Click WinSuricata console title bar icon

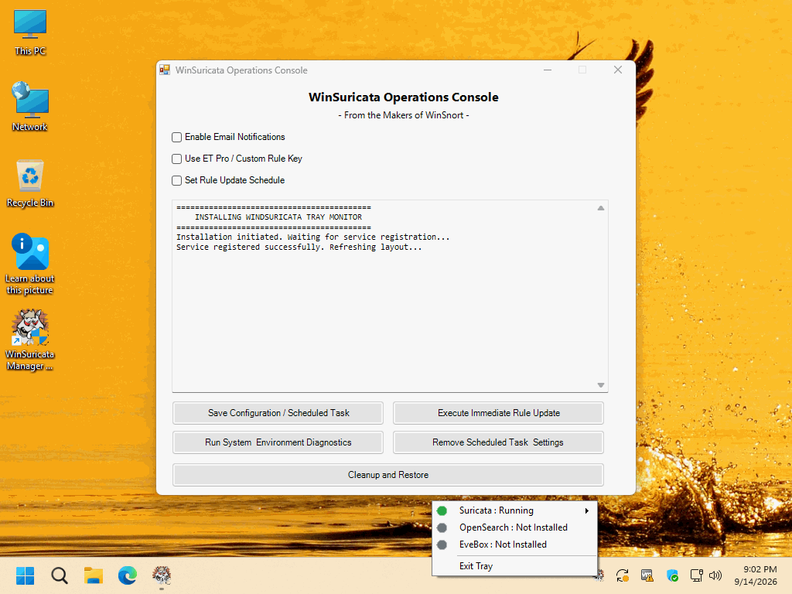pyautogui.click(x=165, y=70)
